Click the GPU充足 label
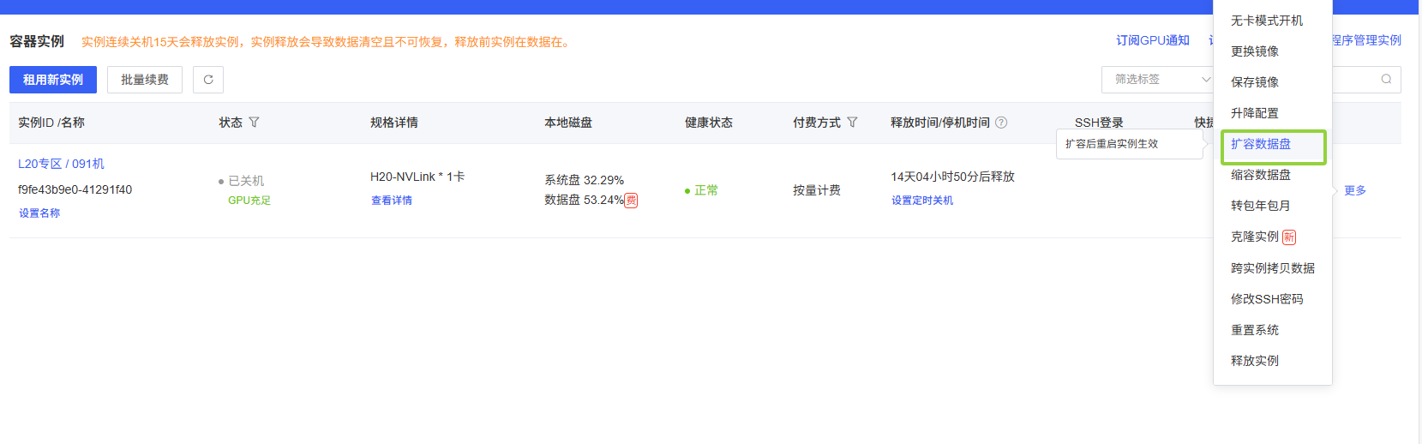Viewport: 1422px width, 444px height. click(x=249, y=201)
